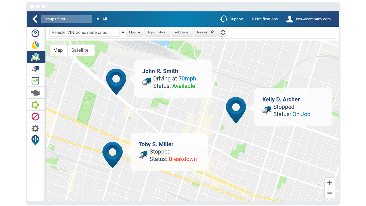Image resolution: width=366 pixels, height=206 pixels.
Task: Open the help question mark icon
Action: click(x=35, y=33)
